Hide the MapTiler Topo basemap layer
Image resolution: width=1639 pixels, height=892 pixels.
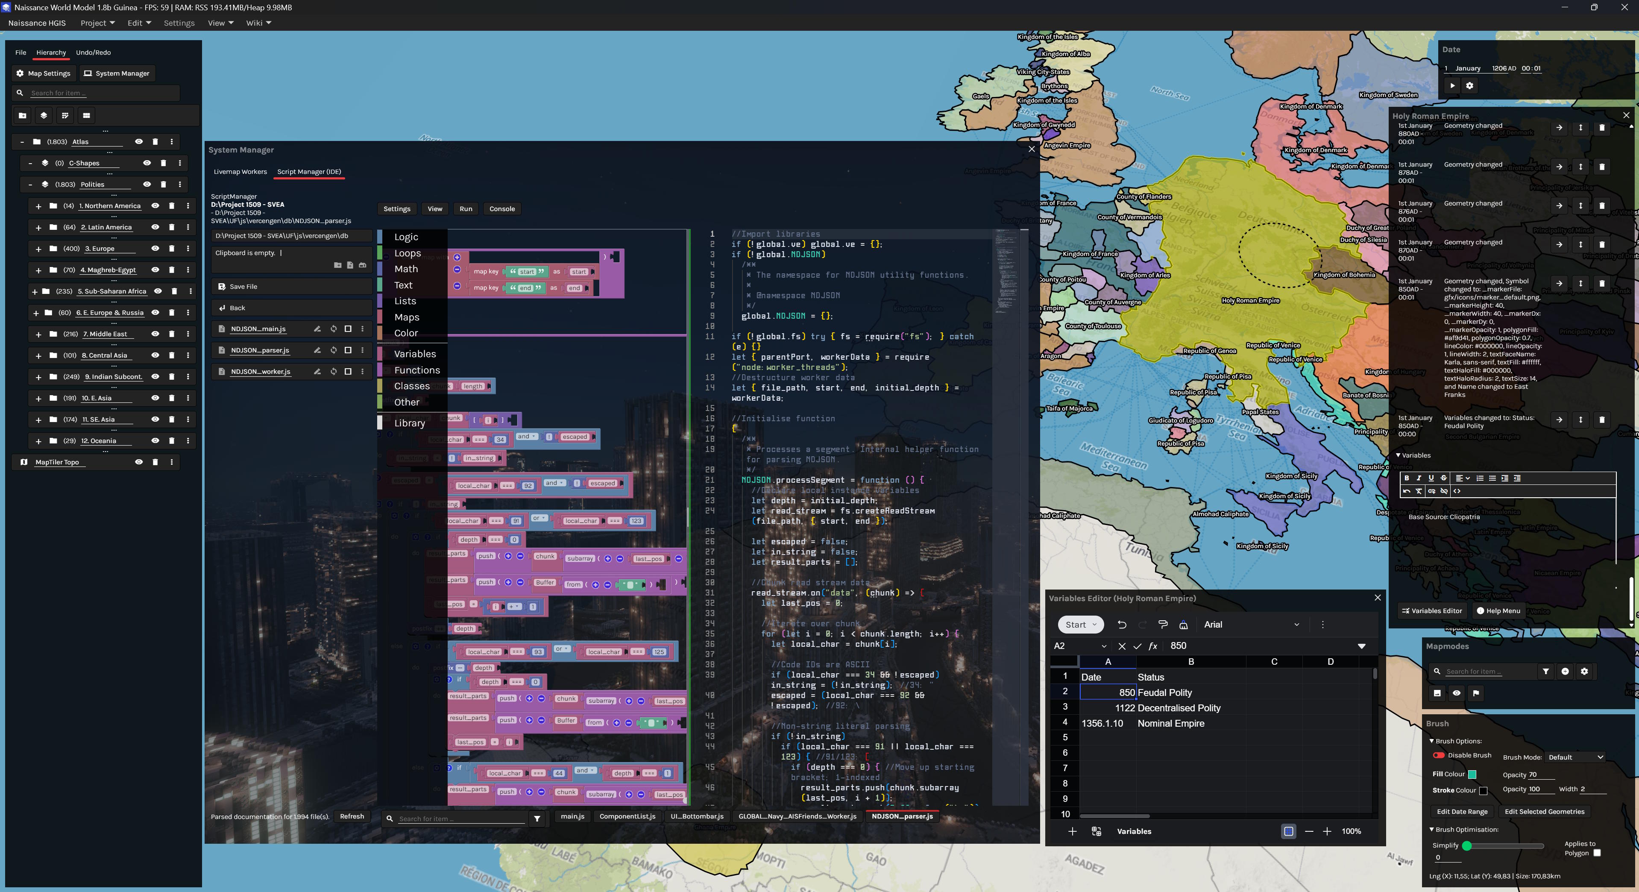[x=139, y=463]
